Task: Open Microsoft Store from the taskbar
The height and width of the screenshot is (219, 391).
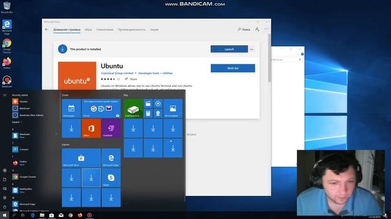Action: (x=51, y=215)
